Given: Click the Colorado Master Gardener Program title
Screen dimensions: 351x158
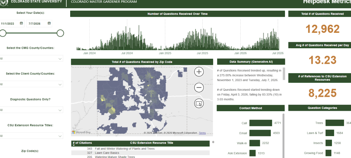Looking at the screenshot, I should point(104,2).
